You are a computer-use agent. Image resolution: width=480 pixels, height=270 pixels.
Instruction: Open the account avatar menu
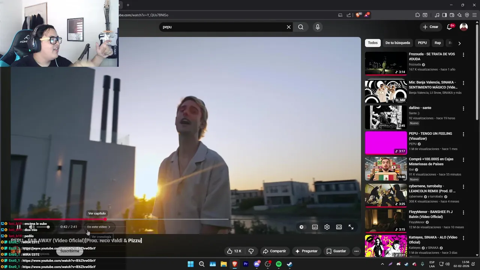pyautogui.click(x=464, y=27)
